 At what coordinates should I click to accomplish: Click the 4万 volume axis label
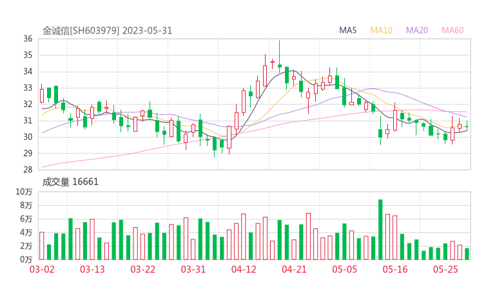coord(26,233)
